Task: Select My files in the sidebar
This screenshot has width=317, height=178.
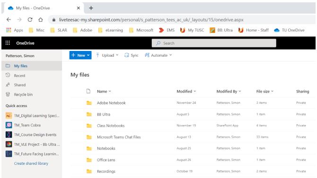Action: pyautogui.click(x=32, y=66)
